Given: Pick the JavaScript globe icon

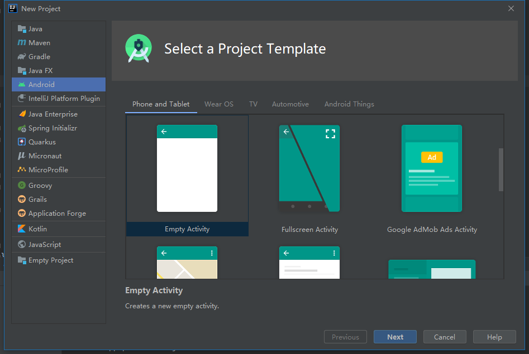Looking at the screenshot, I should coord(22,245).
